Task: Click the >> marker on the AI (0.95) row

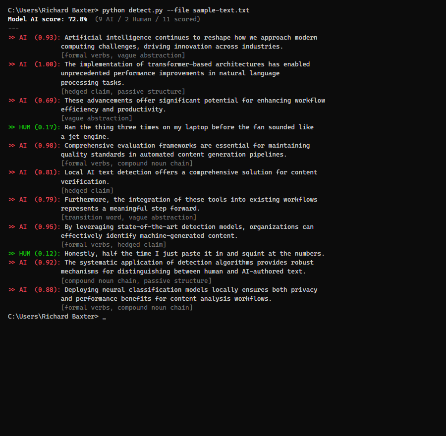Action: click(x=11, y=226)
